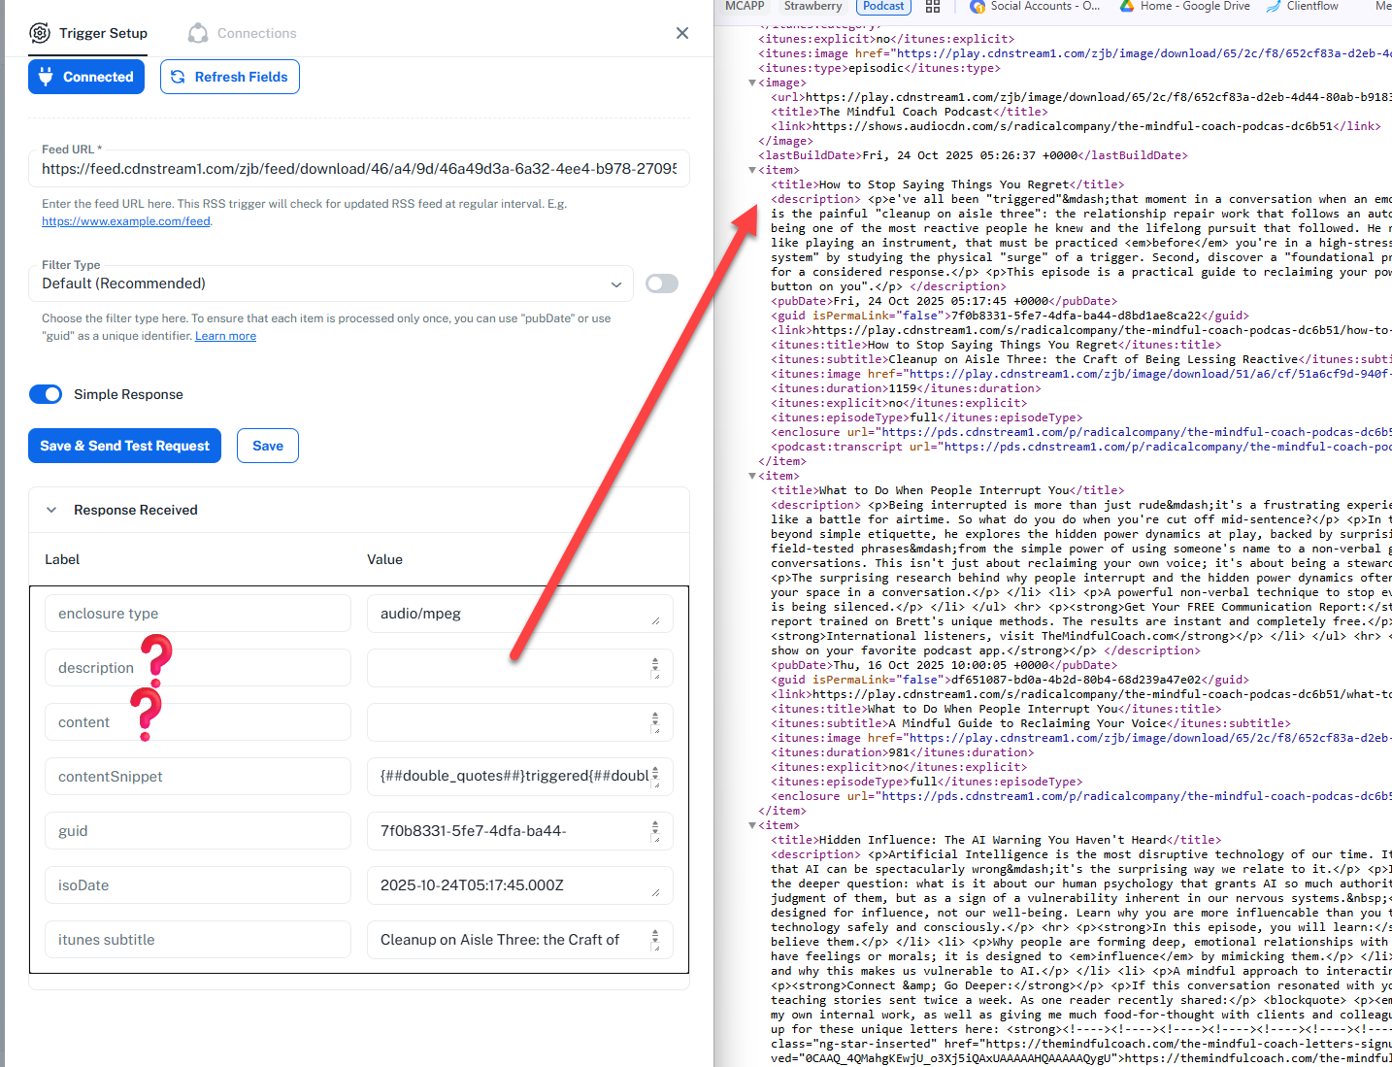This screenshot has width=1392, height=1067.
Task: Open the Podcast bookmark tab
Action: [x=883, y=6]
